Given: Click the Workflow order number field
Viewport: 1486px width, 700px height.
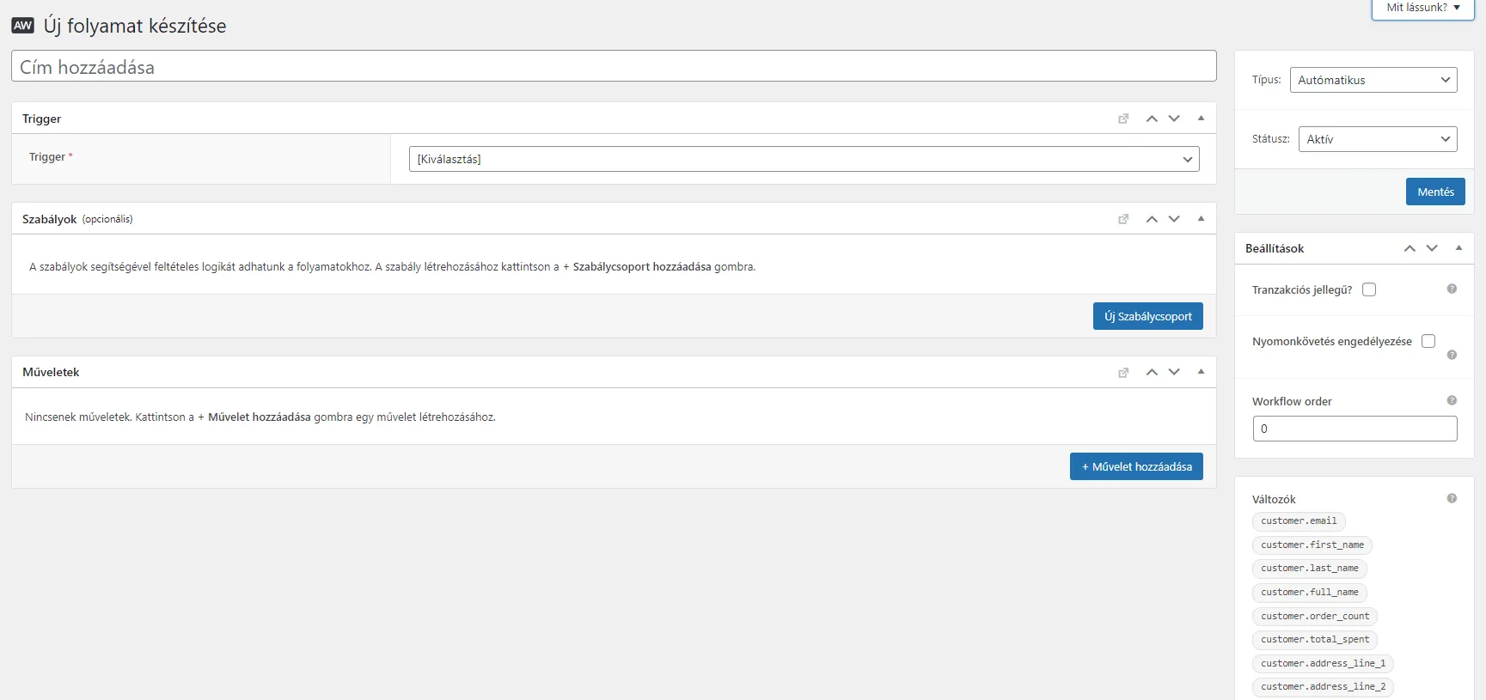Looking at the screenshot, I should click(x=1355, y=429).
